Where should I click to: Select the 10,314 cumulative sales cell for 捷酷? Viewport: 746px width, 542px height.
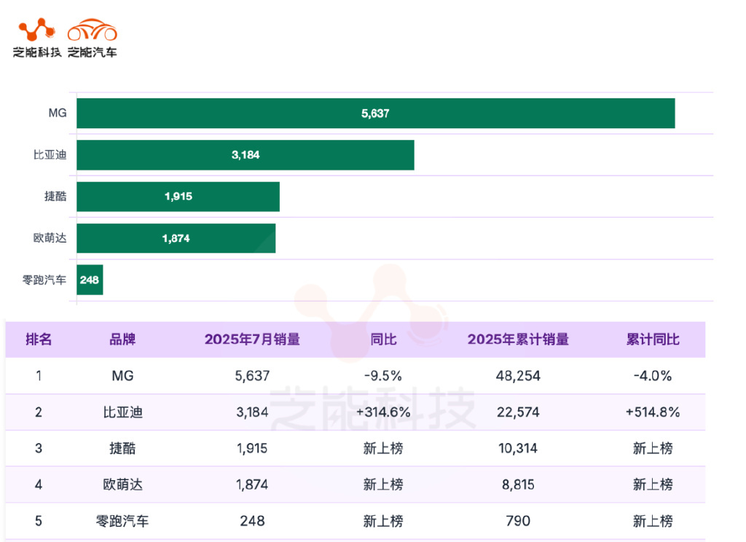pyautogui.click(x=518, y=449)
